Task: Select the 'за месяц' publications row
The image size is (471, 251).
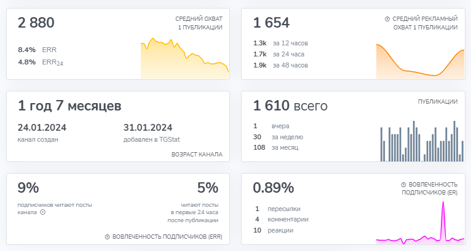Action: (278, 148)
